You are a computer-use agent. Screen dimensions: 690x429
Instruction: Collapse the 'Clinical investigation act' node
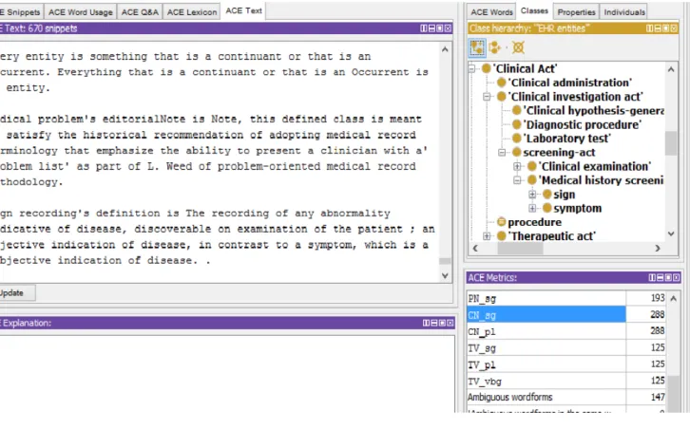click(487, 97)
